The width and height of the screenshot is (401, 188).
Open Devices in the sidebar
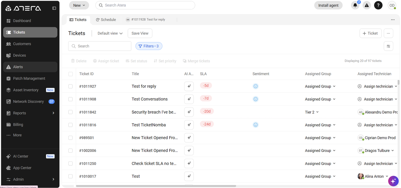30,55
